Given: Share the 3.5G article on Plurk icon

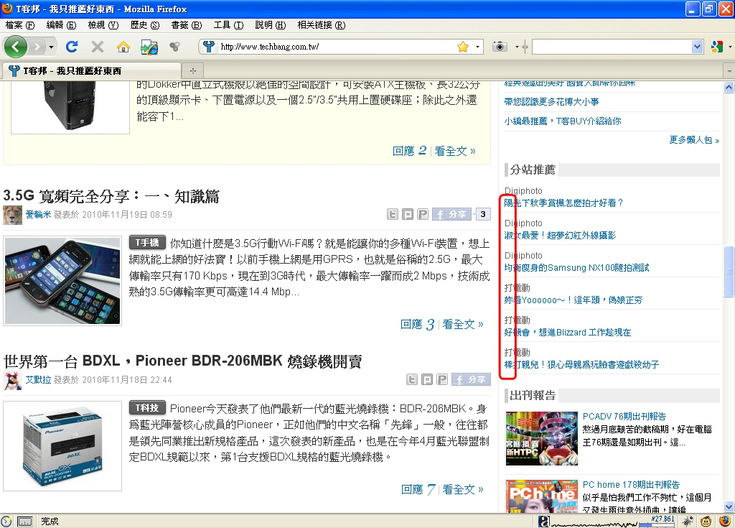Looking at the screenshot, I should coord(408,215).
